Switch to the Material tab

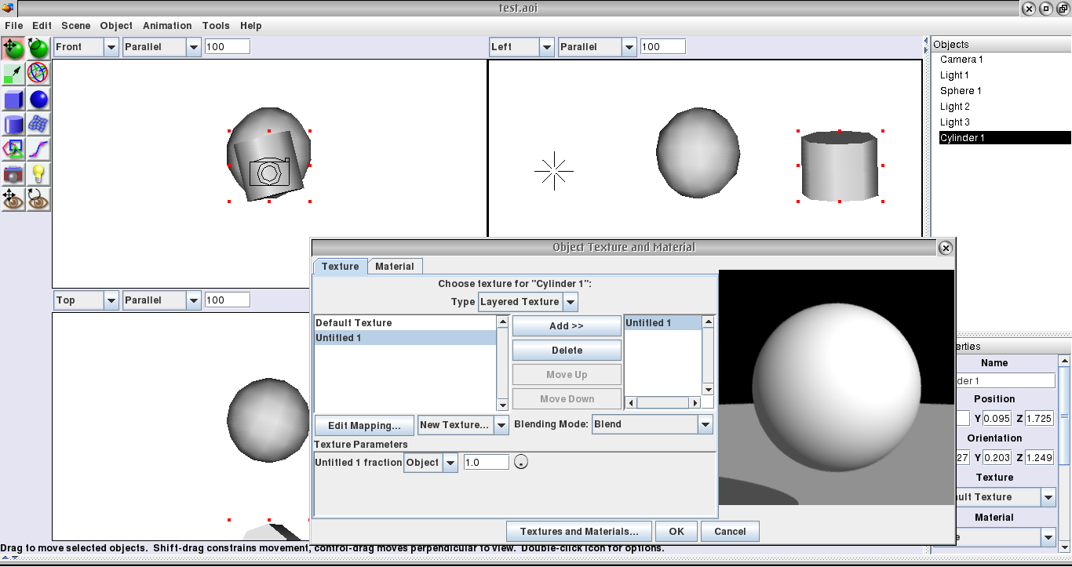click(394, 267)
